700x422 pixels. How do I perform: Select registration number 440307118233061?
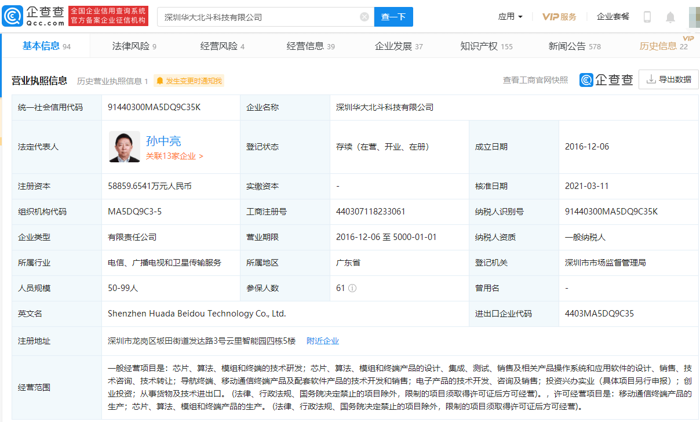pos(371,212)
